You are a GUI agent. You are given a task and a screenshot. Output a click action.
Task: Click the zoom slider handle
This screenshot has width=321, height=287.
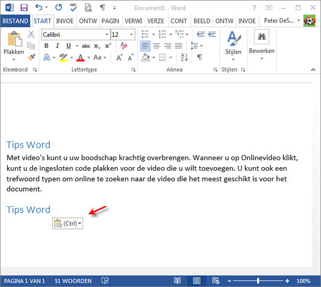258,281
